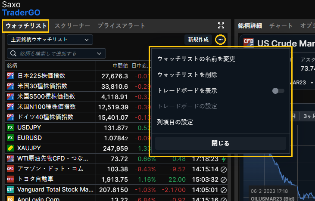This screenshot has height=201, width=315.
Task: Expand the watchlist panel to fullscreen
Action: point(221,25)
